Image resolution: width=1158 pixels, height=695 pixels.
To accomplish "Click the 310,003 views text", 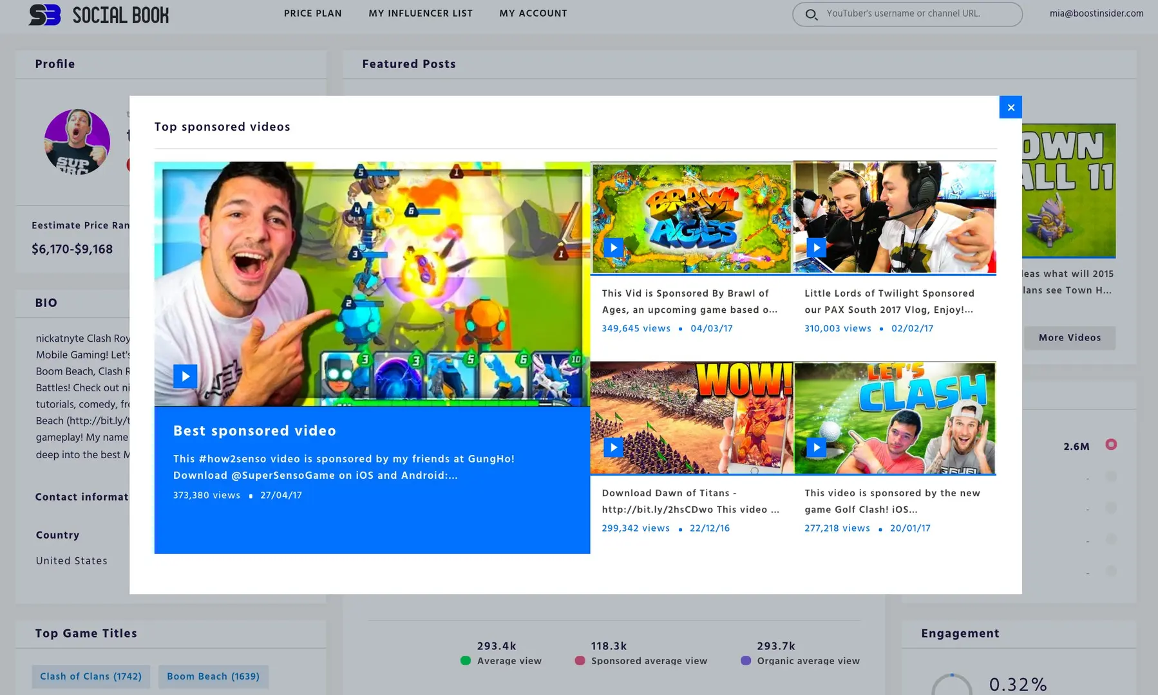I will tap(838, 328).
